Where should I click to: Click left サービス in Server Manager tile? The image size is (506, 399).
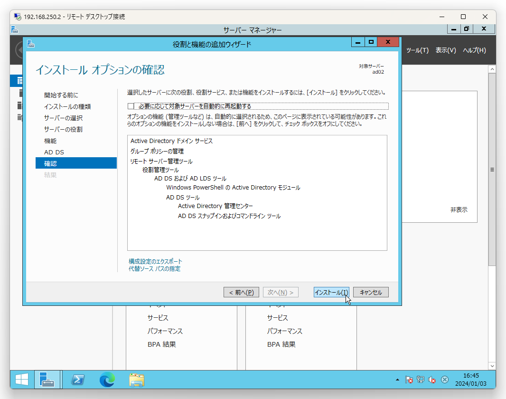[158, 318]
